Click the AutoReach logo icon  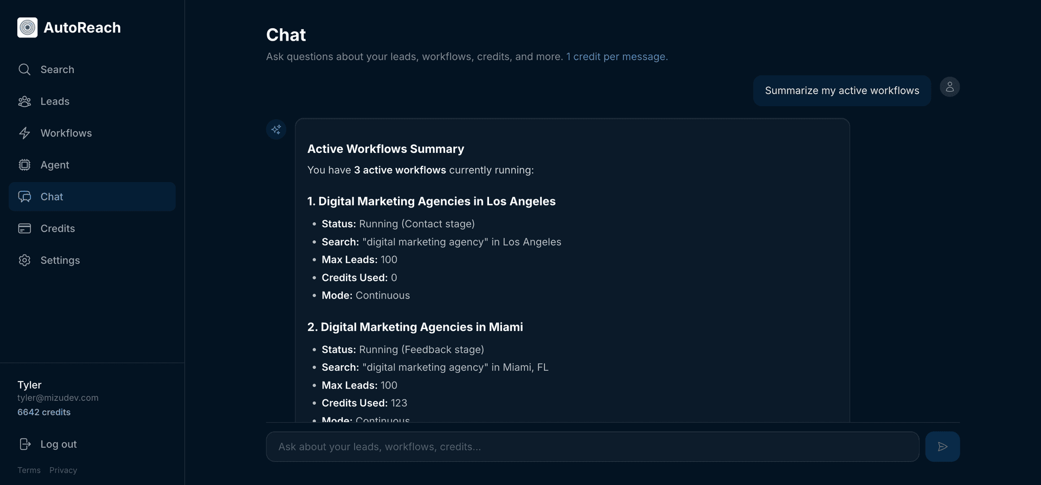coord(28,28)
